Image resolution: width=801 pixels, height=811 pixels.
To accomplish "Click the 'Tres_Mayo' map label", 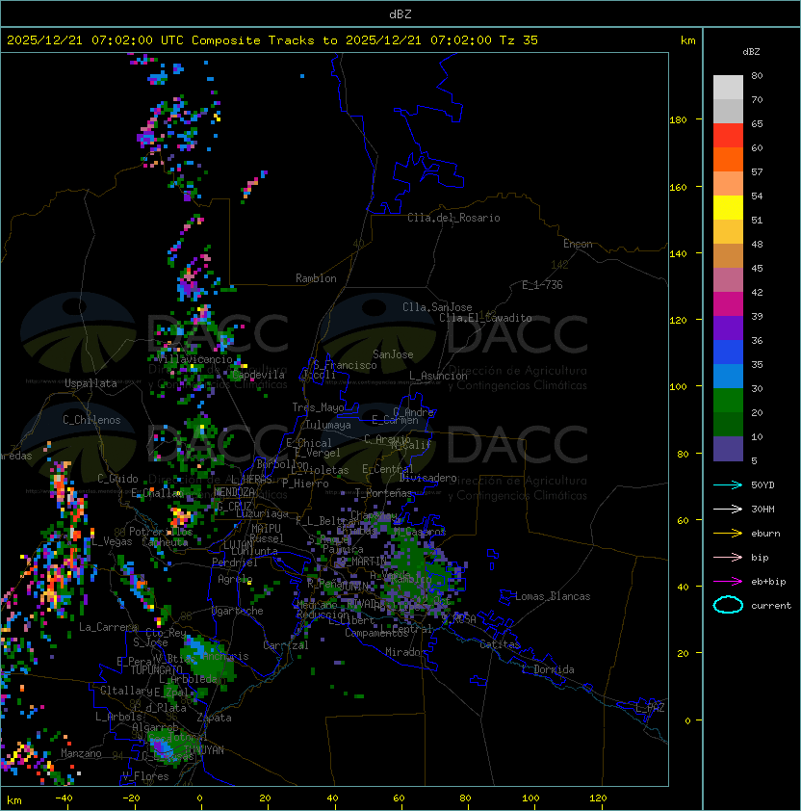I will 318,407.
